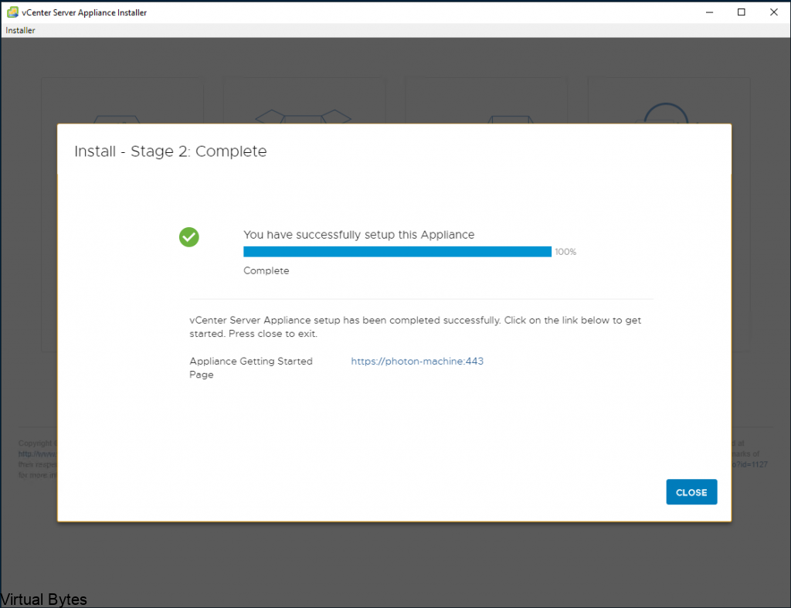The height and width of the screenshot is (608, 791).
Task: Click the 100% progress value
Action: 565,252
